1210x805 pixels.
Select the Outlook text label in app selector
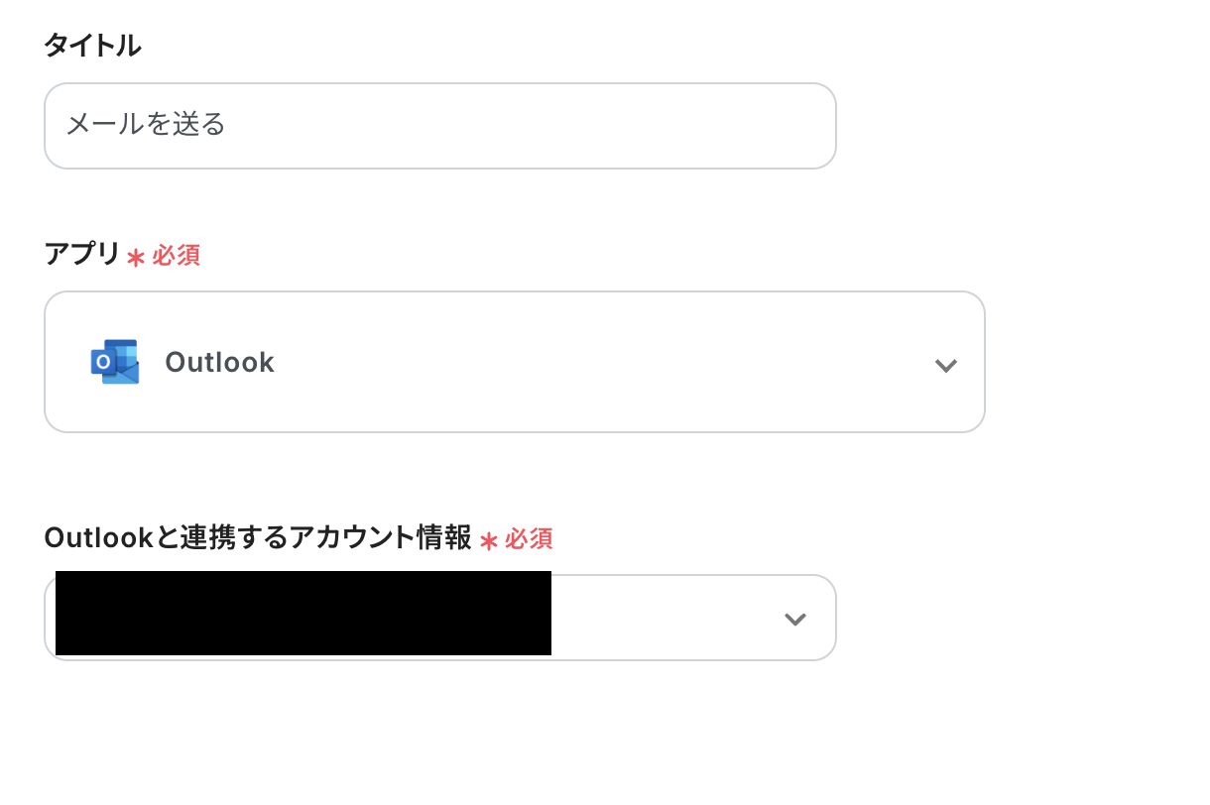pyautogui.click(x=219, y=363)
